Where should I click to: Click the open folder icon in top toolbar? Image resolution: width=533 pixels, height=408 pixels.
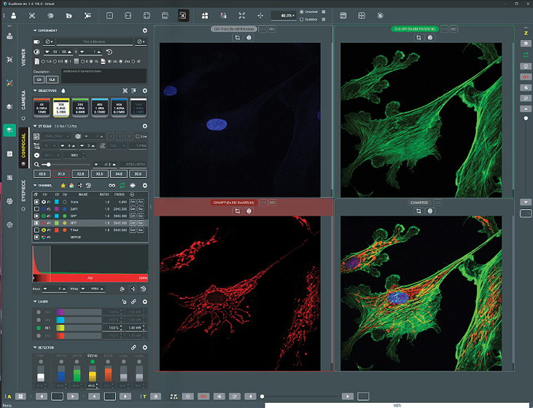pos(69,15)
